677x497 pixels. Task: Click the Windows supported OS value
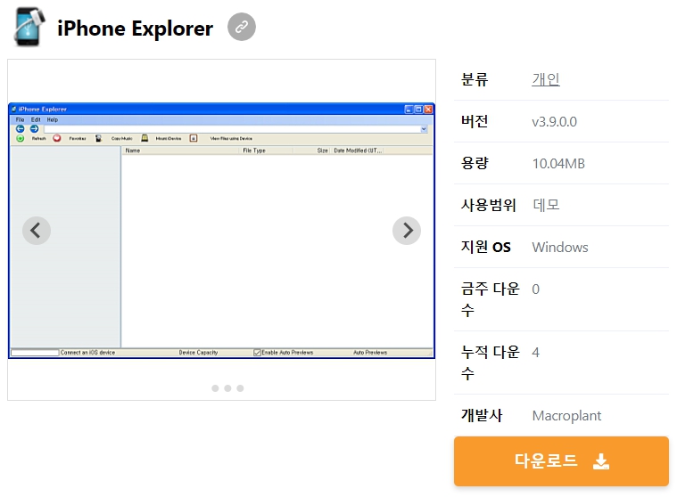[560, 248]
